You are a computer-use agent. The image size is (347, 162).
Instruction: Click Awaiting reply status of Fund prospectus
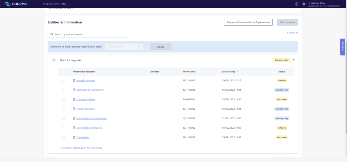click(282, 109)
